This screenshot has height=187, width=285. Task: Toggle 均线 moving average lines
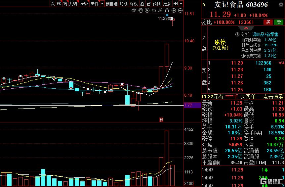(x=123, y=4)
